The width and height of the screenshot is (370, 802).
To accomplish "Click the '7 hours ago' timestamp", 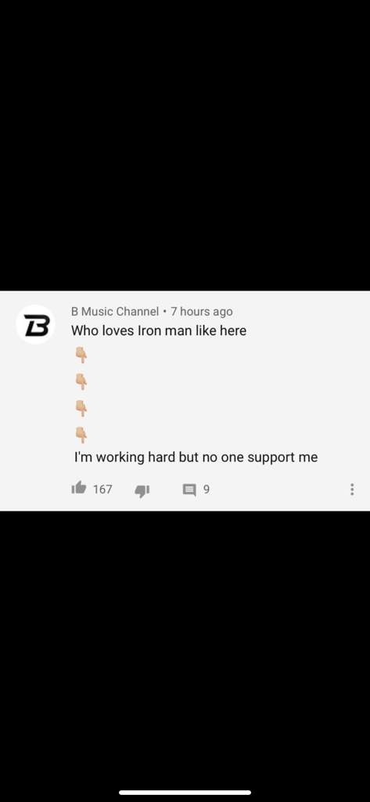I will point(201,311).
